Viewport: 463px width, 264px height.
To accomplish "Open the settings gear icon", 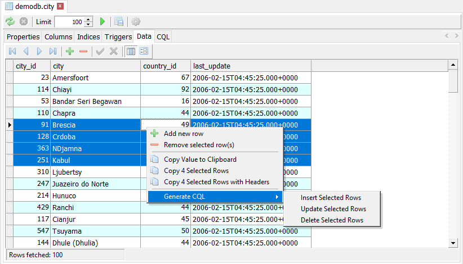I will point(136,21).
